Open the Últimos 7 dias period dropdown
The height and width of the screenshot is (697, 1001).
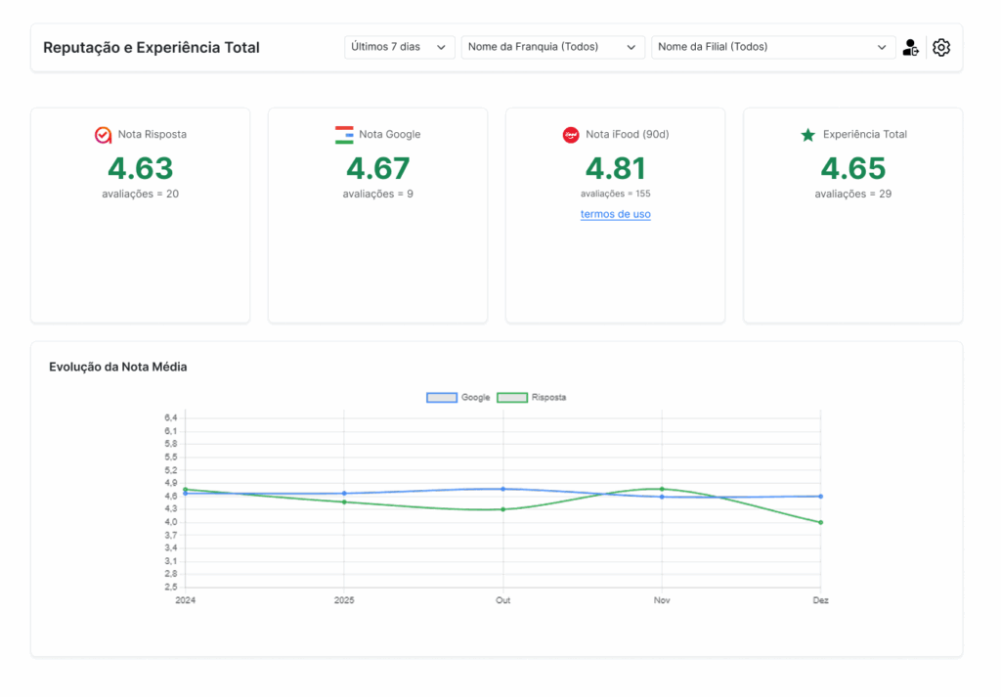[399, 47]
